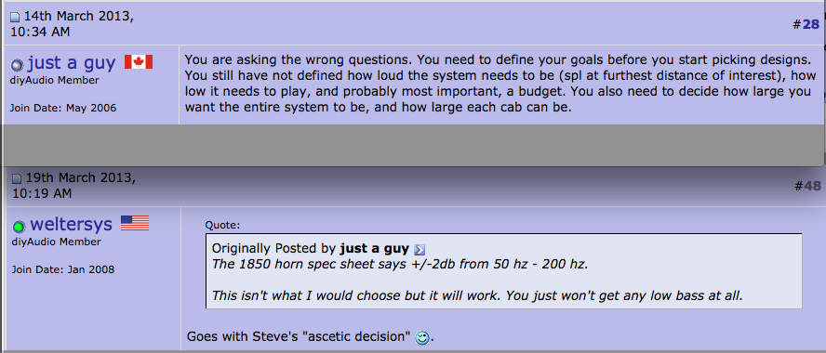Click "Join Date: May 2006" under just a guy

63,109
